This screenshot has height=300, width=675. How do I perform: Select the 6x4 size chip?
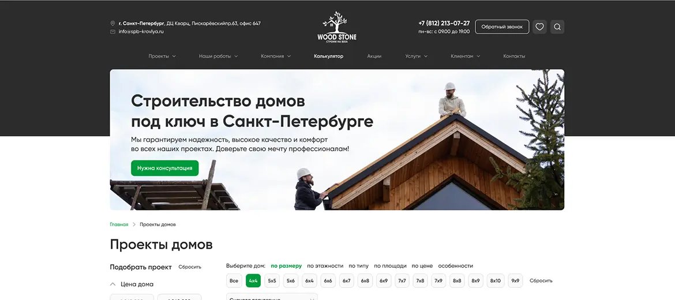click(309, 280)
